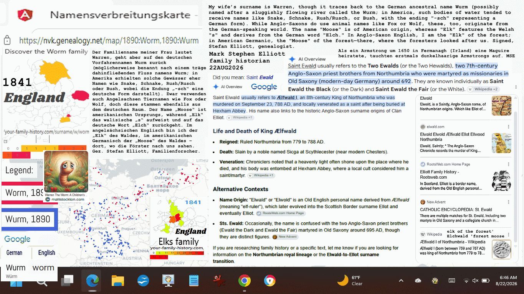Image resolution: width=524 pixels, height=294 pixels.
Task: Click the red "Worm, 1890" legend entry
Action: tap(24, 193)
